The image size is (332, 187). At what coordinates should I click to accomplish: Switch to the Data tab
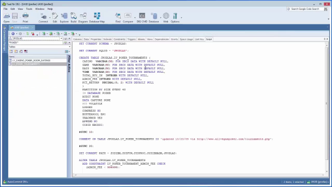(86, 39)
